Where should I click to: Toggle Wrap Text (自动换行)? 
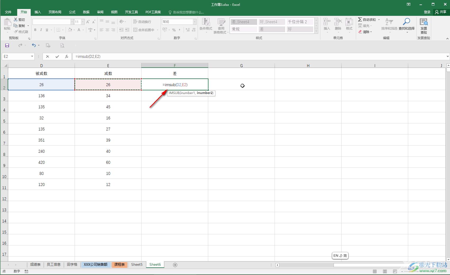click(x=142, y=22)
